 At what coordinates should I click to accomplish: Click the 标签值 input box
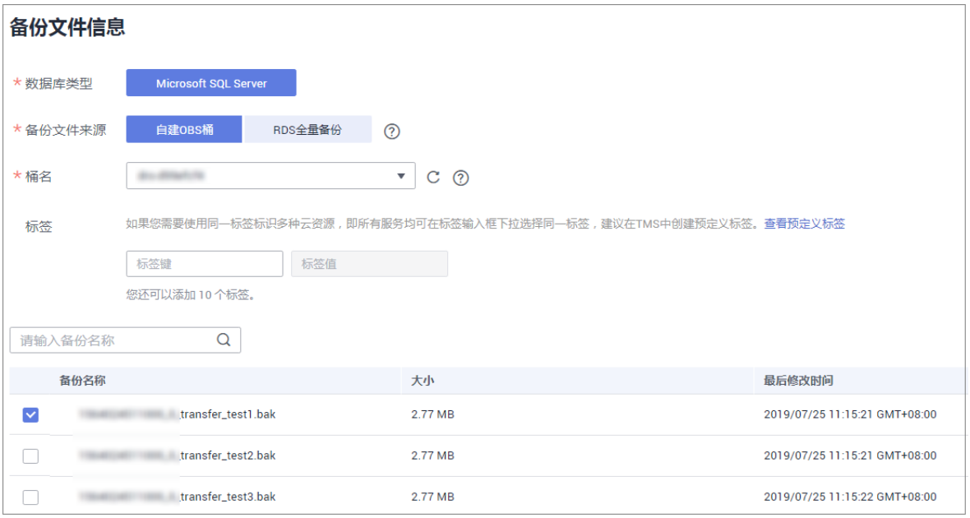pos(369,264)
